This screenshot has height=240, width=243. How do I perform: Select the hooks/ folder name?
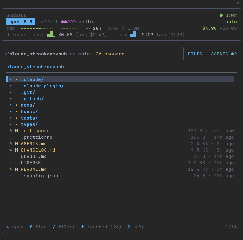coord(29,112)
